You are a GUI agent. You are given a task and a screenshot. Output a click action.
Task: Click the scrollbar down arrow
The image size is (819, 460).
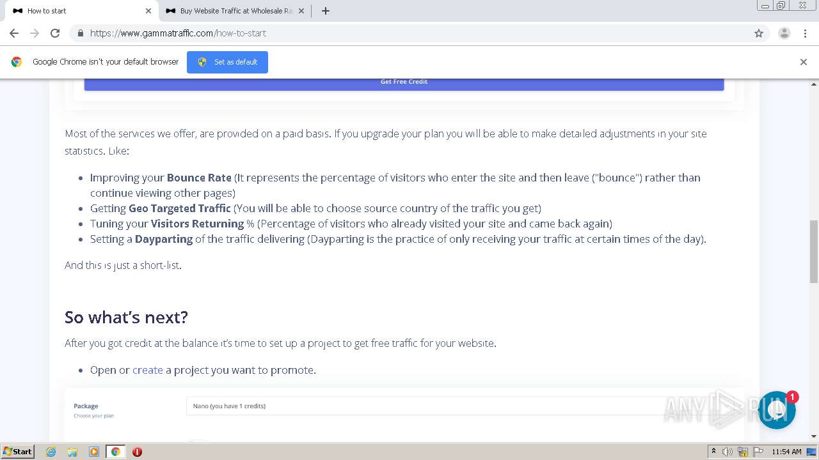pos(814,436)
